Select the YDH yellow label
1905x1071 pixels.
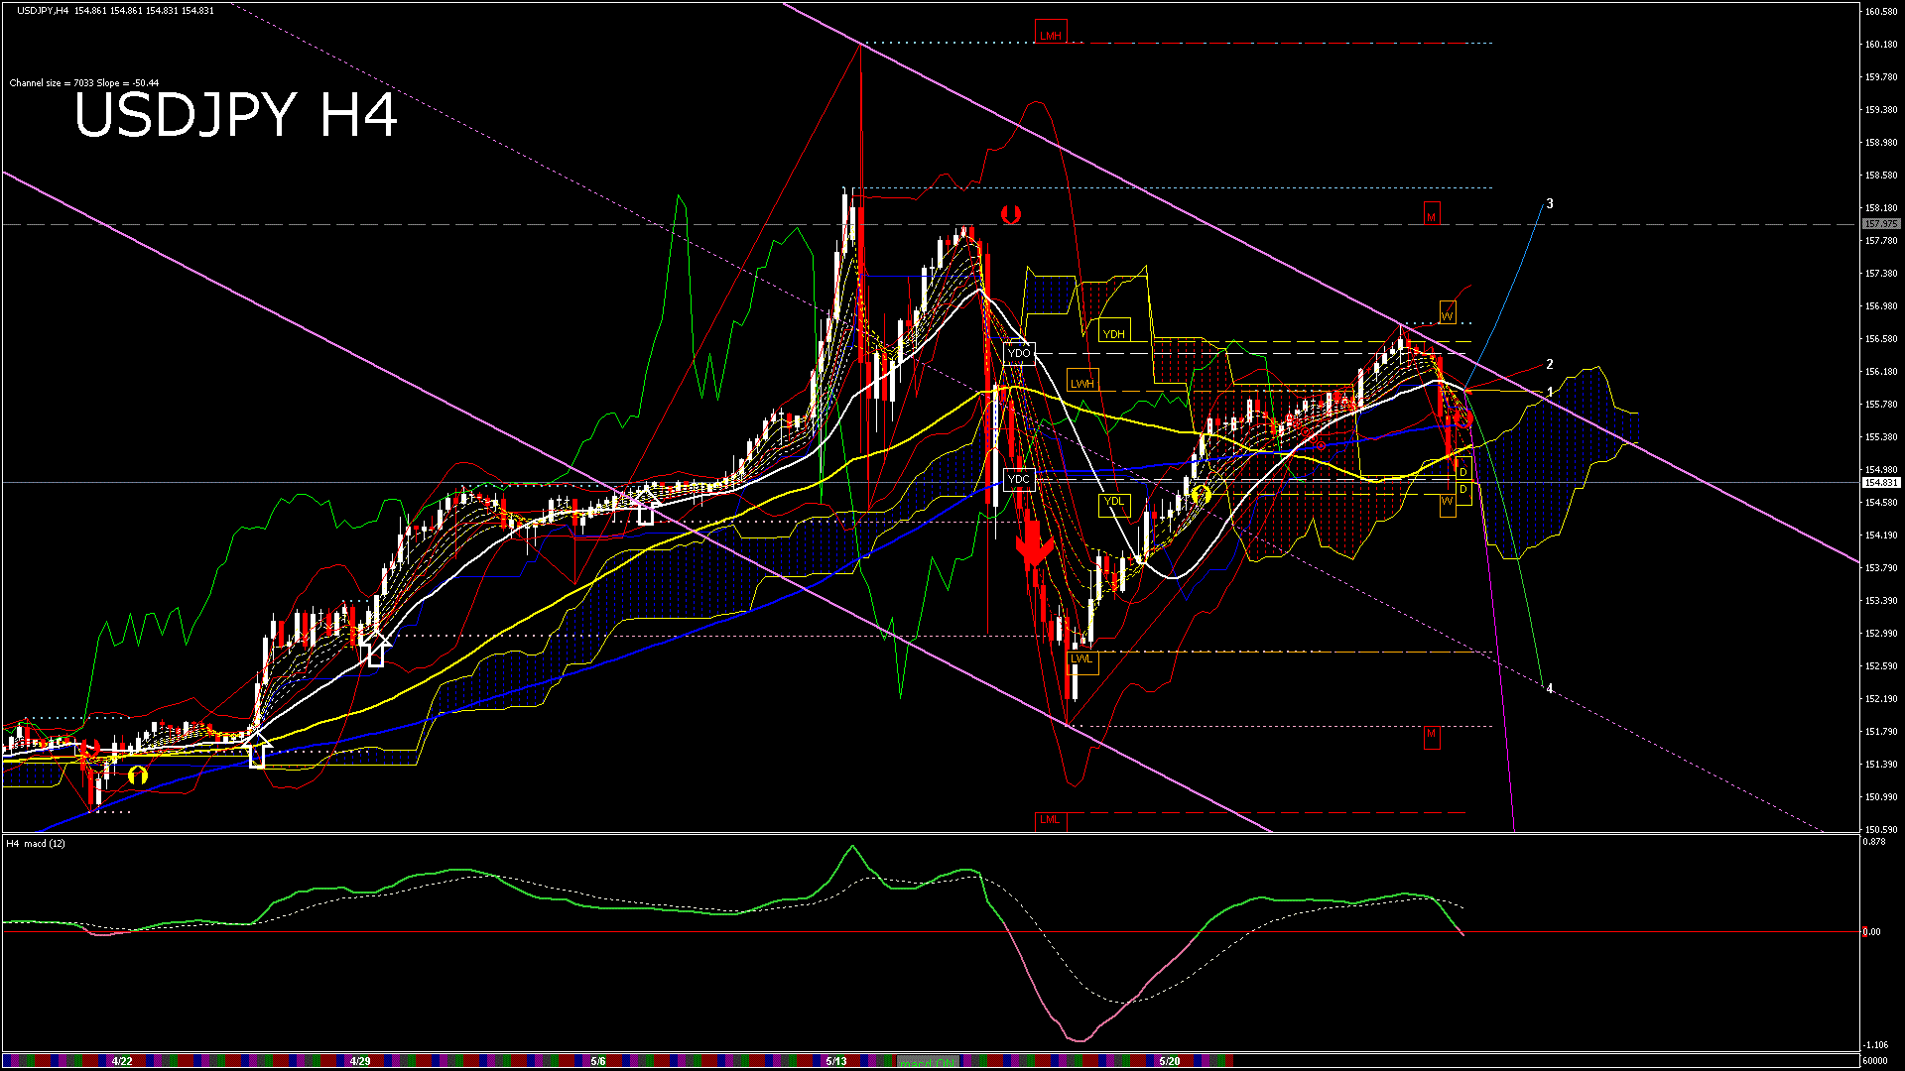point(1114,334)
